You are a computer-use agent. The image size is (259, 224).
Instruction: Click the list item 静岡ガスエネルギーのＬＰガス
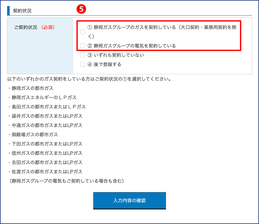[x=42, y=97]
